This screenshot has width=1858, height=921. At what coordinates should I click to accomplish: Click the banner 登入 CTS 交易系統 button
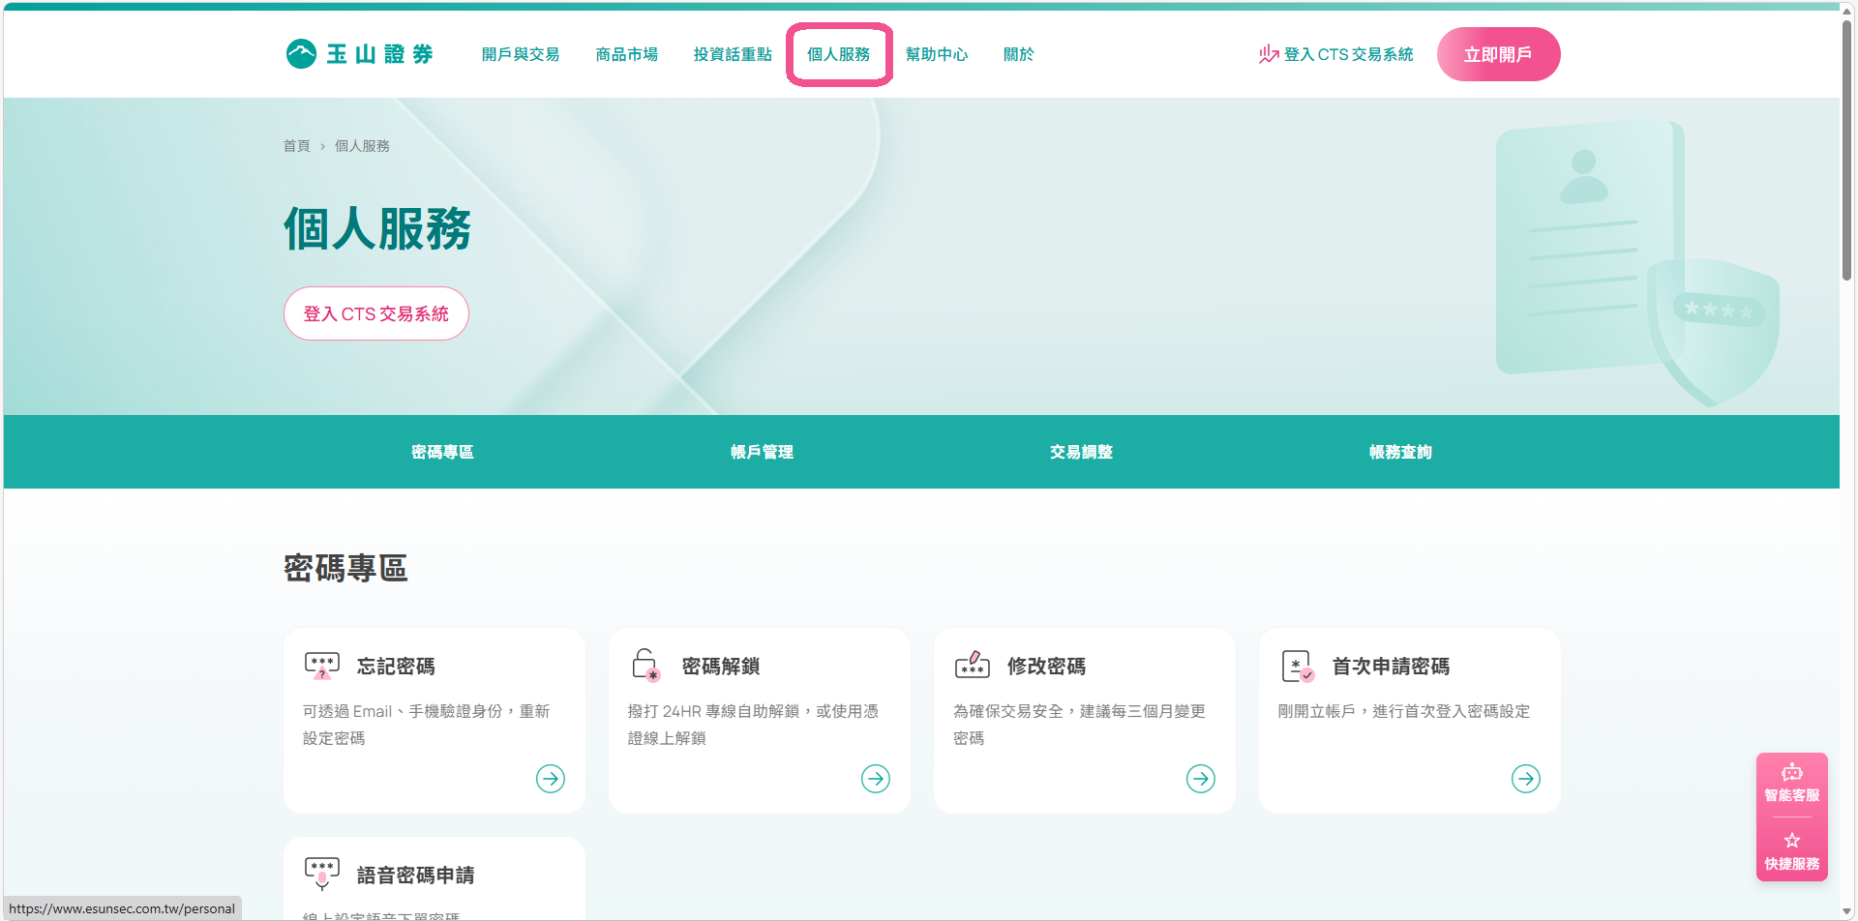(376, 313)
